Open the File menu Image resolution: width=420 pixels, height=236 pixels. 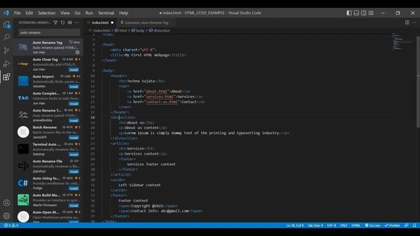pyautogui.click(x=17, y=13)
